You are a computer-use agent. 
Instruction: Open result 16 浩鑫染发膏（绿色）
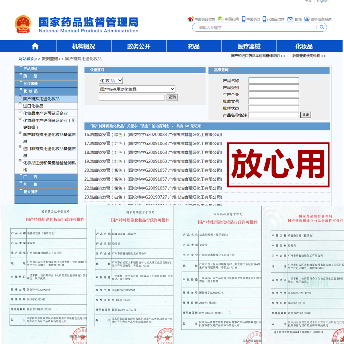coord(153,134)
